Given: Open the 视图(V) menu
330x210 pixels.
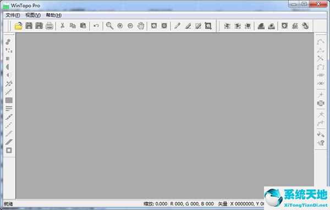Looking at the screenshot, I should [33, 15].
